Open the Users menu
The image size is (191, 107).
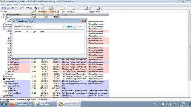click(x=36, y=5)
